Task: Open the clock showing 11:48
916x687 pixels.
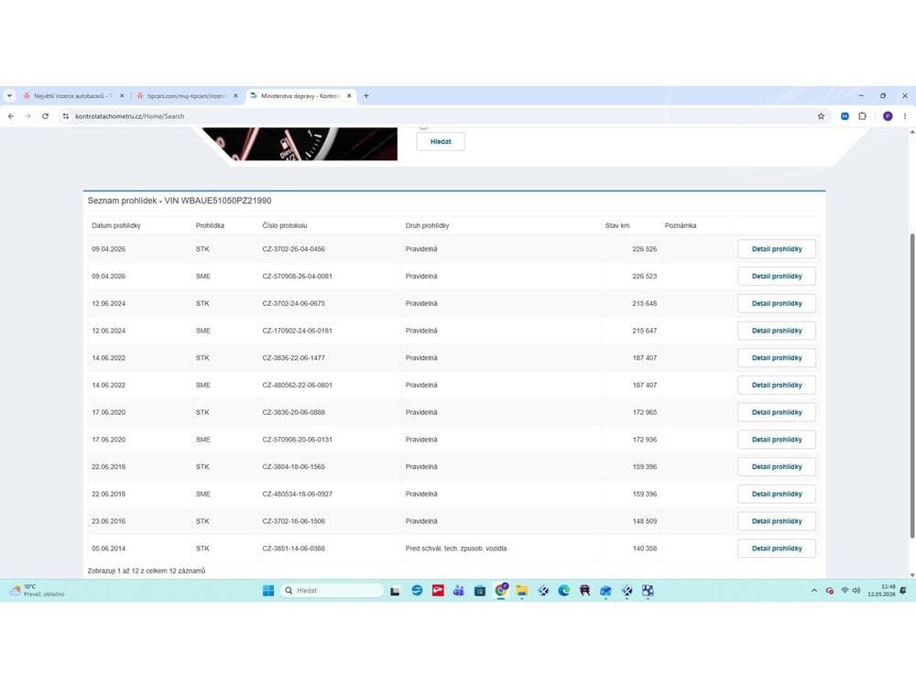Action: tap(881, 590)
